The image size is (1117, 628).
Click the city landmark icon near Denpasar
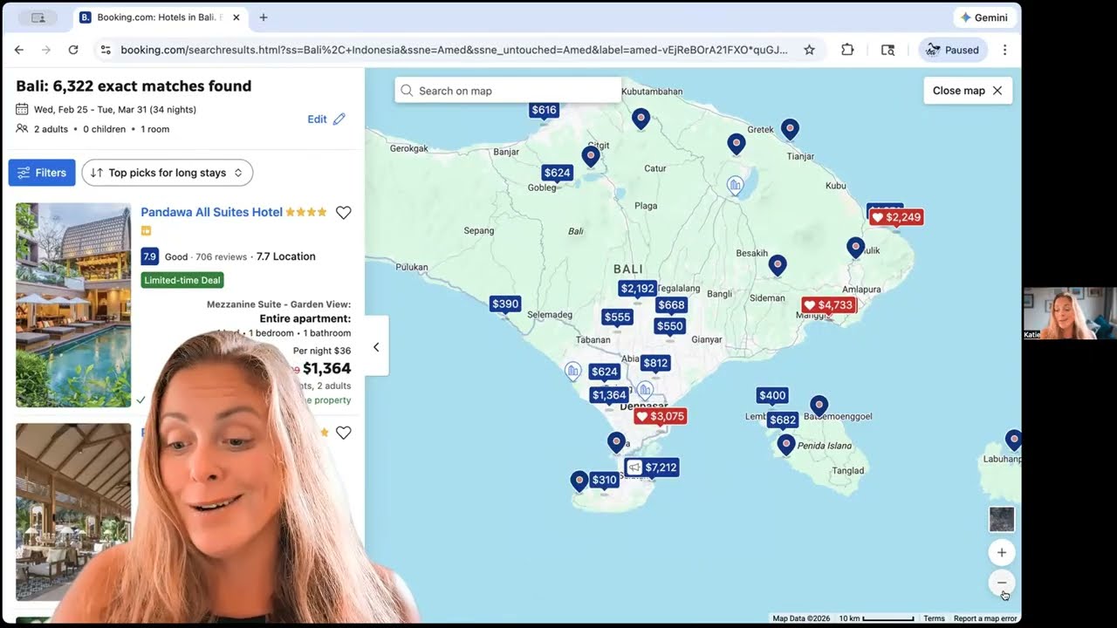(x=645, y=390)
